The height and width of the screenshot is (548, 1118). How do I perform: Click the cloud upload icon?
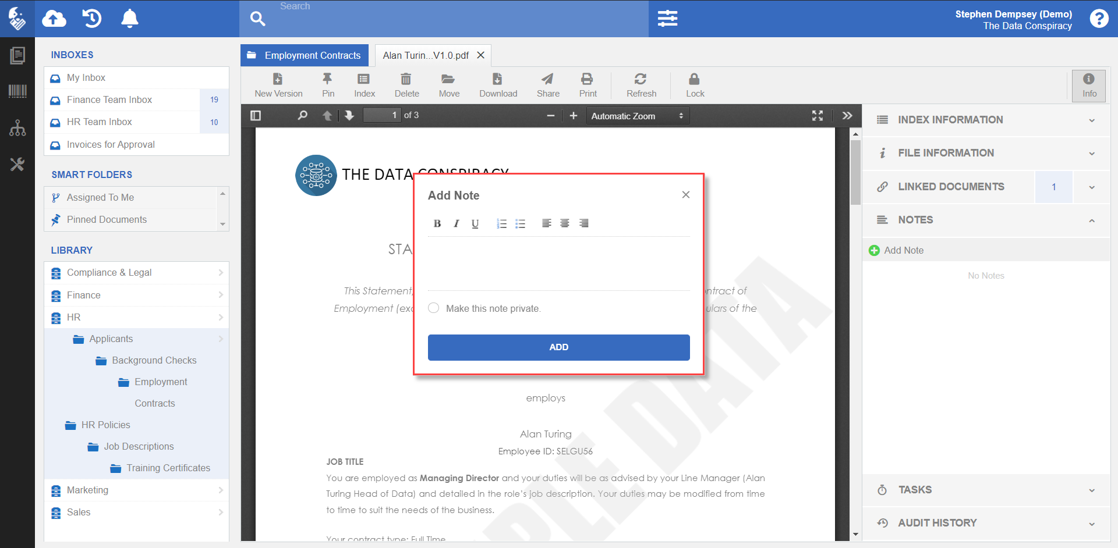tap(54, 19)
